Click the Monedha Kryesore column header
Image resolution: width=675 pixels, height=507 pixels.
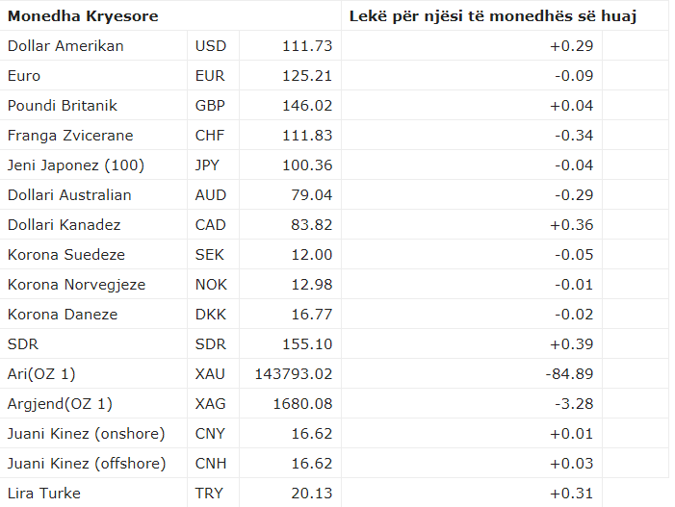83,16
